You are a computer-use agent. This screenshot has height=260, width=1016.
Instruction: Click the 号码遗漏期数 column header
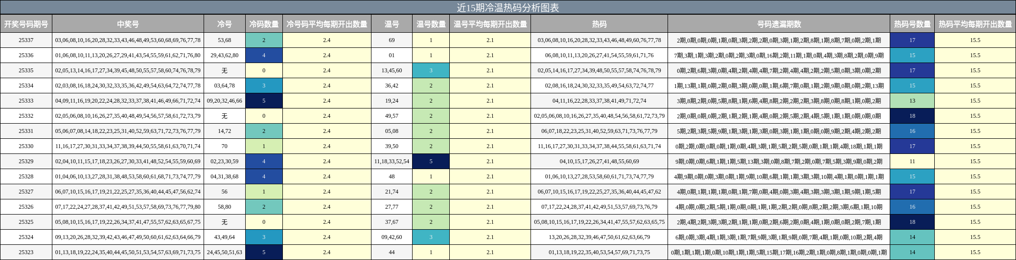point(779,24)
